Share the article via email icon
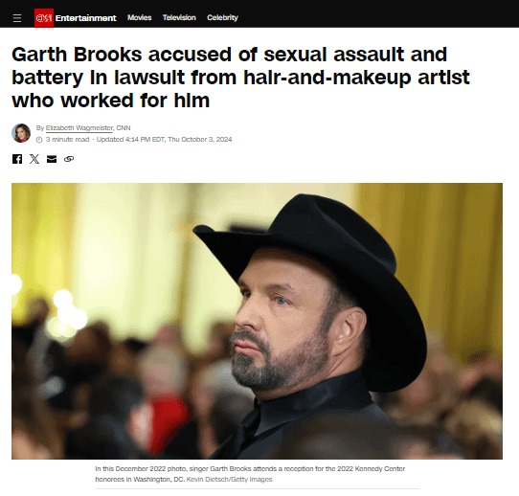The image size is (519, 496). click(x=52, y=159)
